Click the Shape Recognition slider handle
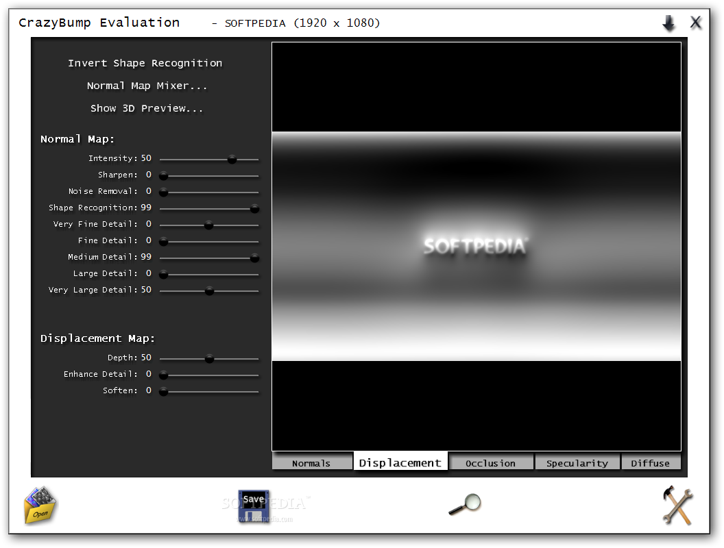The width and height of the screenshot is (724, 548). point(254,209)
